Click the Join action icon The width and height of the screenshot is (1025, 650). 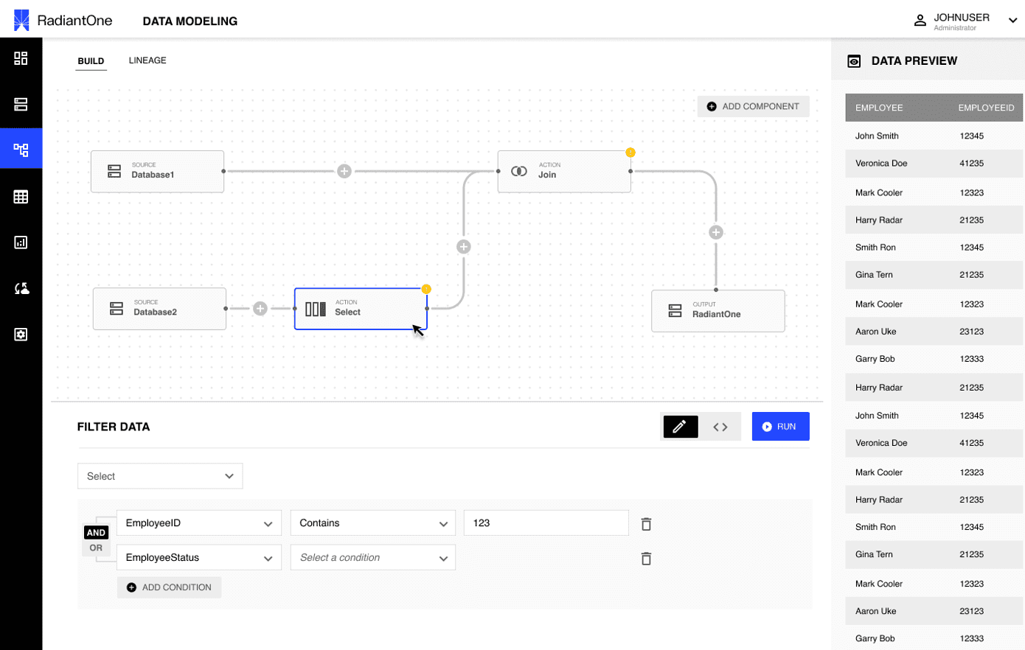pos(519,171)
